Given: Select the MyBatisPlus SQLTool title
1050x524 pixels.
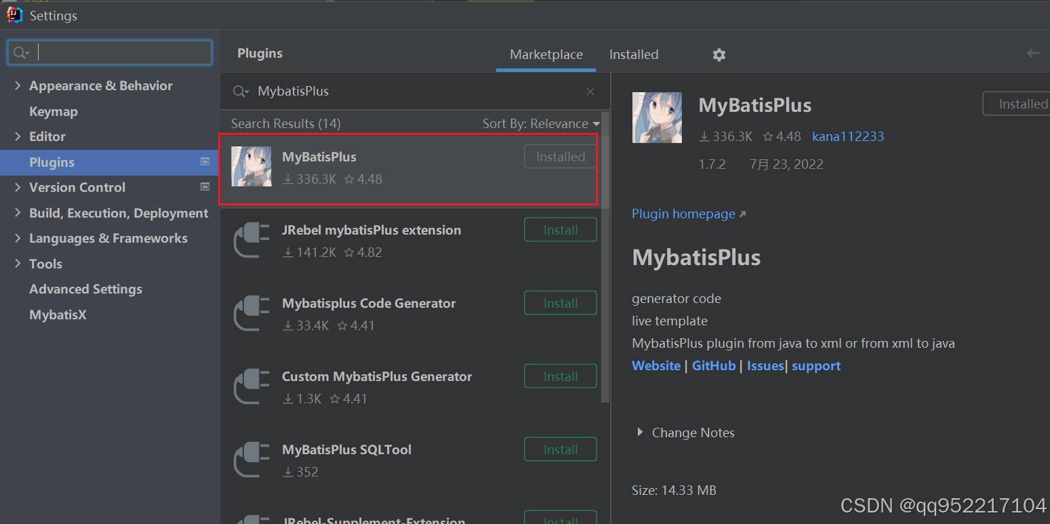Looking at the screenshot, I should click(x=346, y=449).
